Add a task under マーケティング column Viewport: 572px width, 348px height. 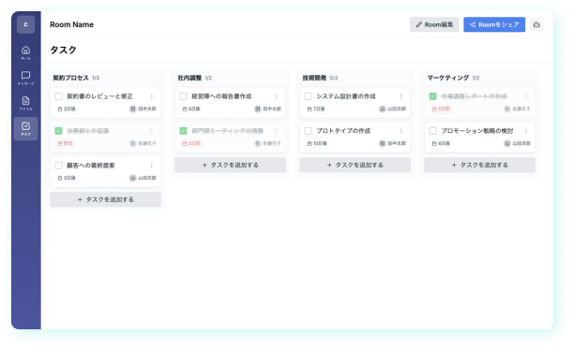click(x=480, y=165)
